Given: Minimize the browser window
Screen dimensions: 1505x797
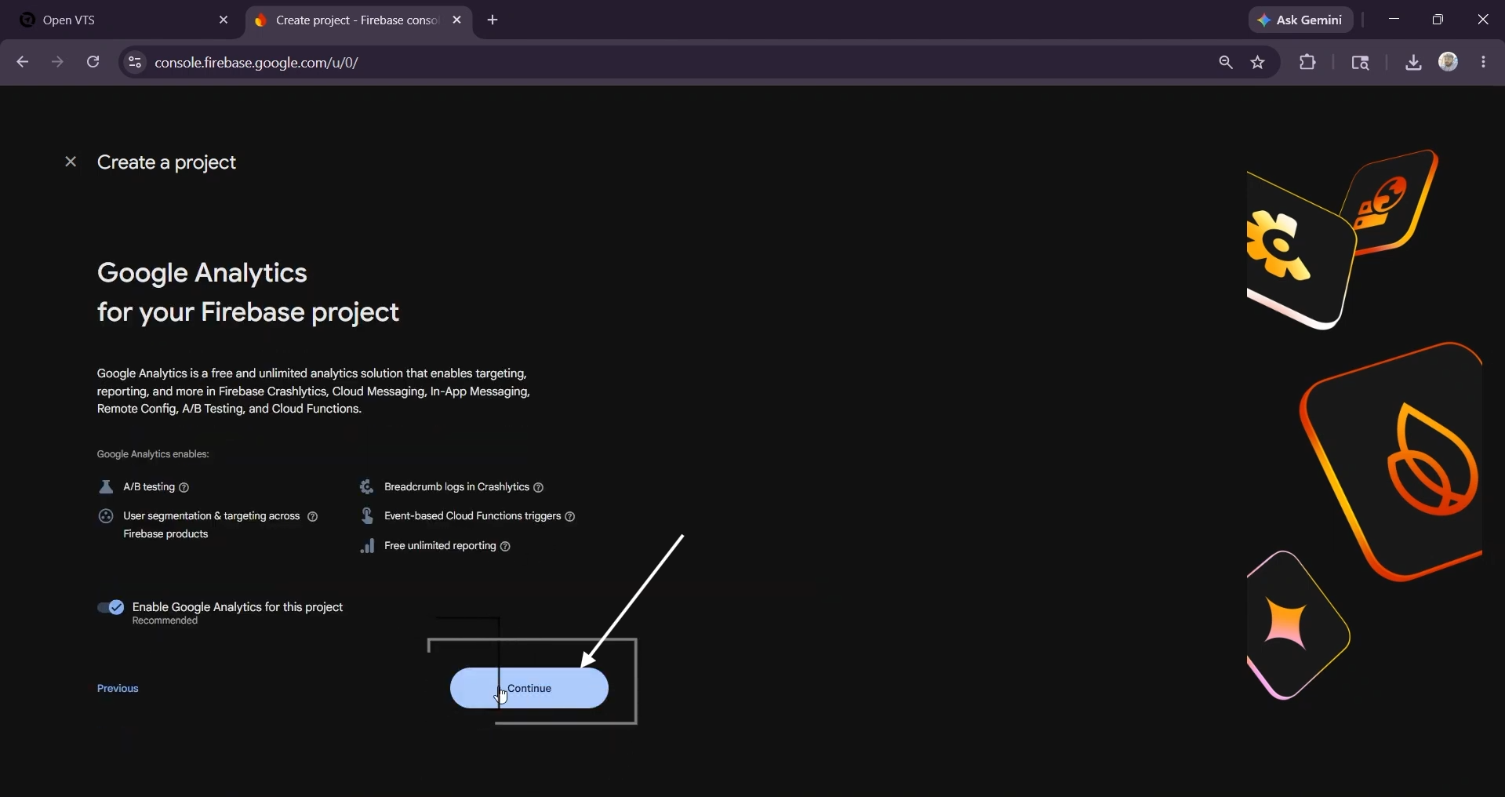Looking at the screenshot, I should pyautogui.click(x=1394, y=20).
